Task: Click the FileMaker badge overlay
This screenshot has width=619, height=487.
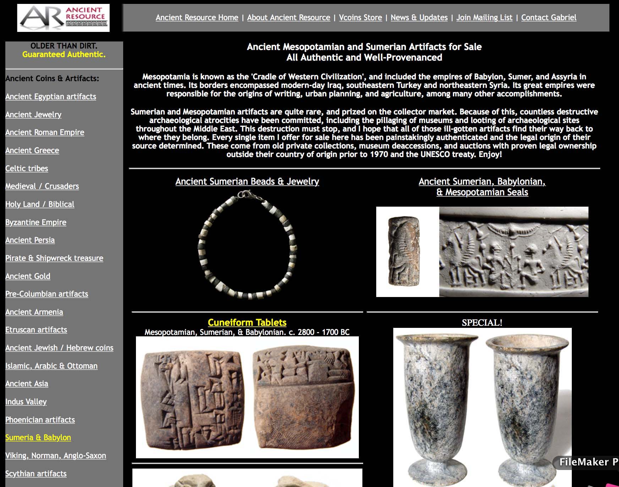Action: [586, 462]
